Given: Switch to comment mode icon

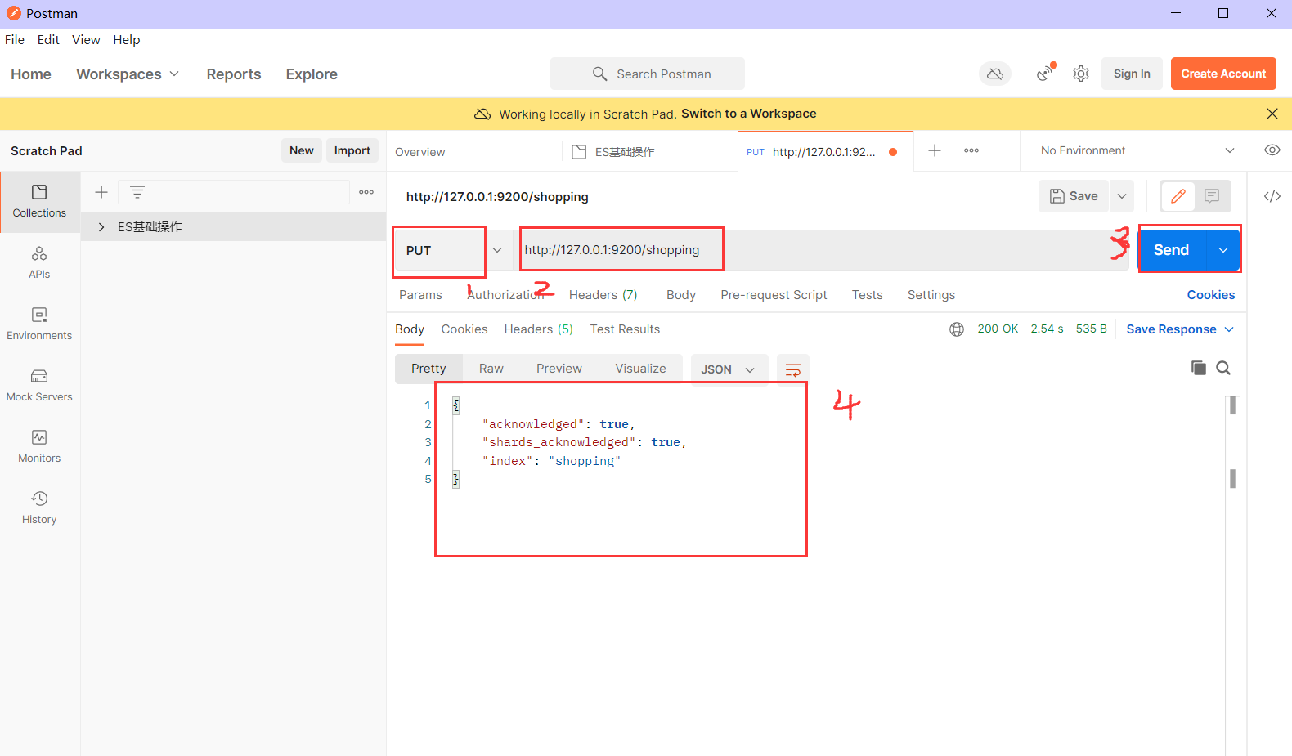Looking at the screenshot, I should coord(1212,196).
